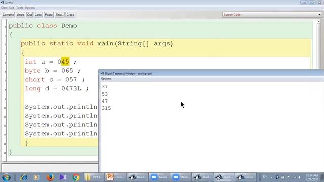Open the Class menu
The height and width of the screenshot is (182, 324).
tap(4, 8)
